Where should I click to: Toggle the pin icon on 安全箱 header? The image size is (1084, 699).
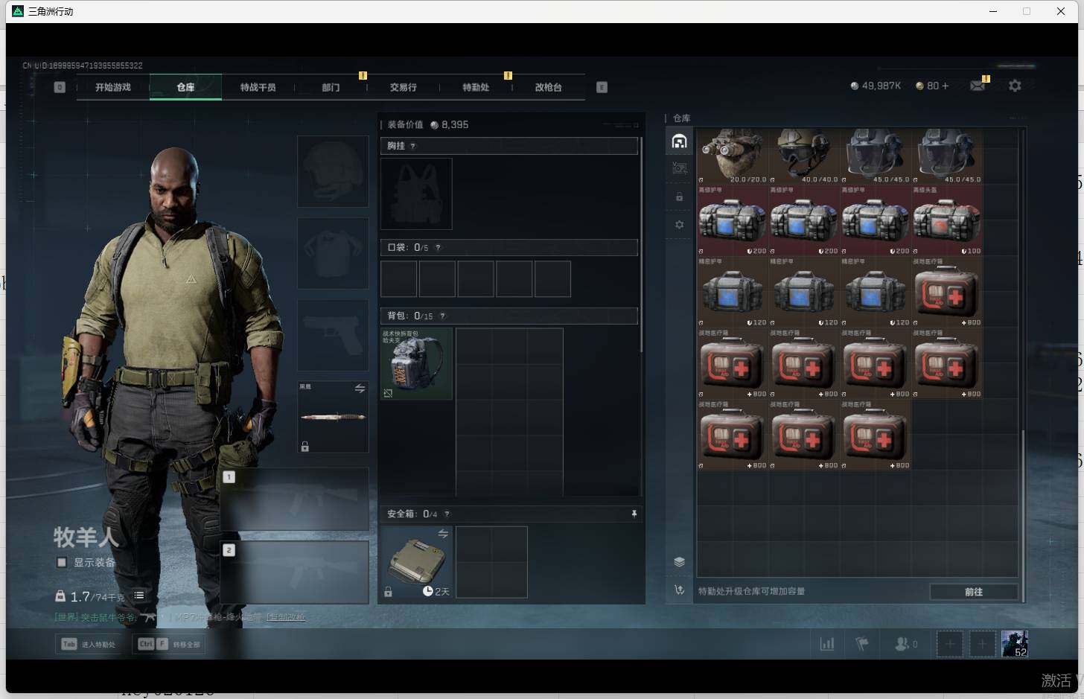coord(634,514)
